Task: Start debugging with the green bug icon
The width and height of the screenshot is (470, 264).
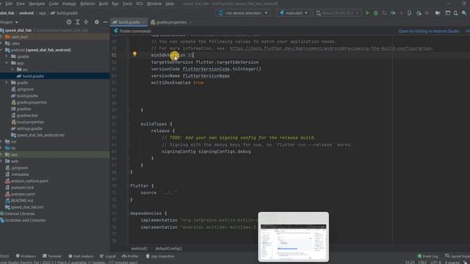Action: [375, 13]
